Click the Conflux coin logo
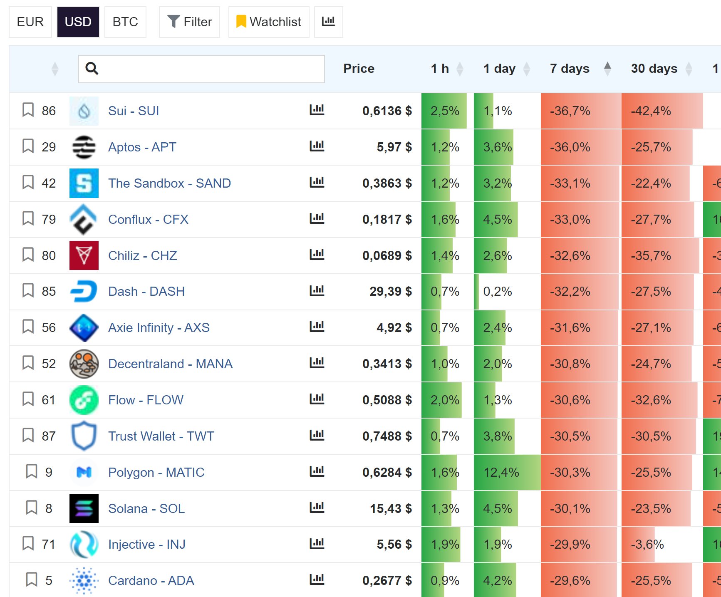The image size is (721, 597). point(84,219)
